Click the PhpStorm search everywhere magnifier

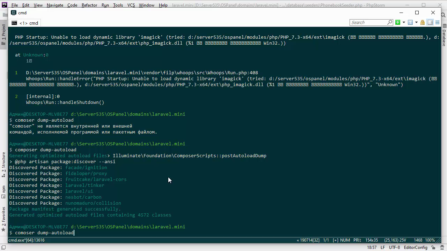coord(443,15)
